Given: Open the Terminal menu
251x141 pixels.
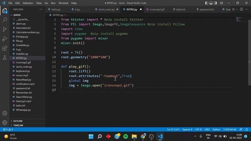Looking at the screenshot, I should 63,3.
